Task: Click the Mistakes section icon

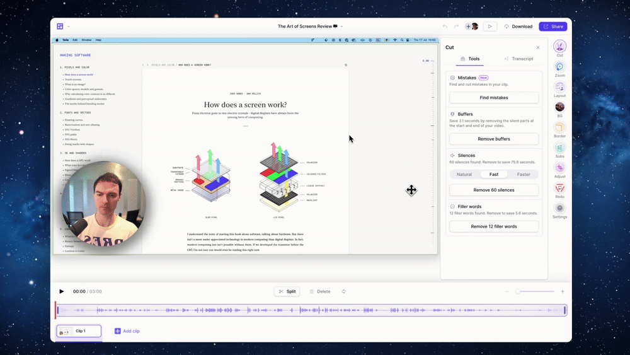Action: coord(452,78)
